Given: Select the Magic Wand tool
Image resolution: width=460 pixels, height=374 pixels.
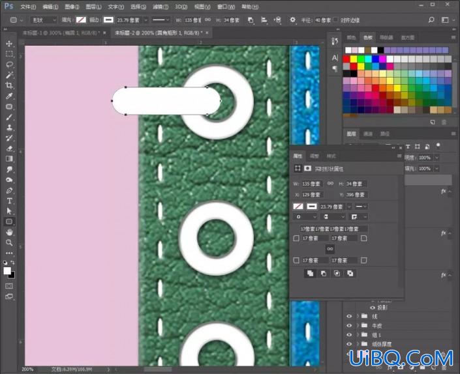Looking at the screenshot, I should (x=9, y=75).
